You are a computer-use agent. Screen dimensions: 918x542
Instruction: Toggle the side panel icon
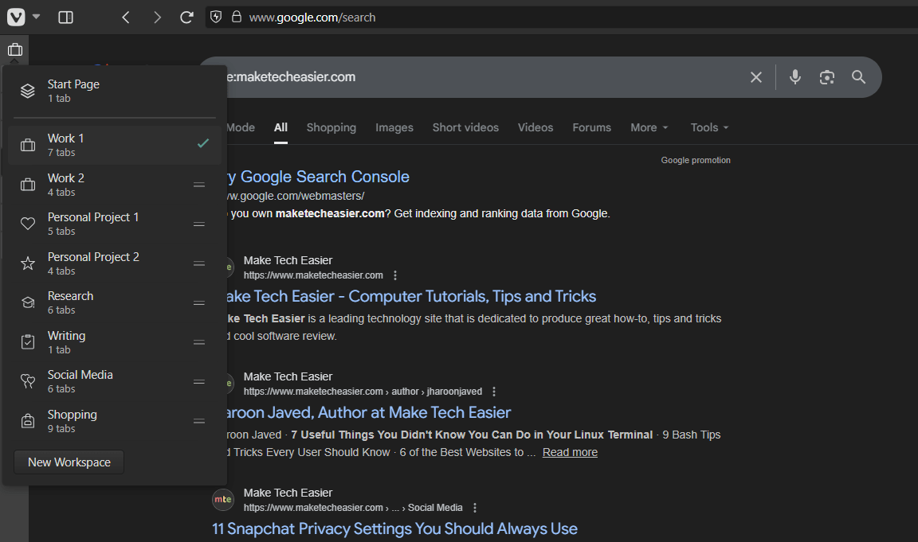point(66,17)
